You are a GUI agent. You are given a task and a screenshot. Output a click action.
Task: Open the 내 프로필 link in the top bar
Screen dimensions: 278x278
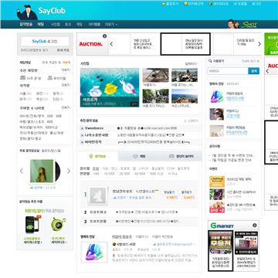click(x=240, y=4)
